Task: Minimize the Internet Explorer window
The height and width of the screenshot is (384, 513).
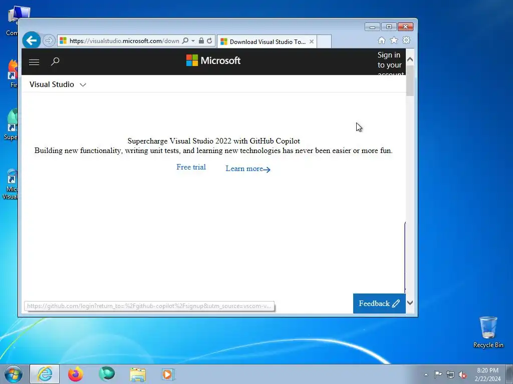Action: [x=372, y=27]
